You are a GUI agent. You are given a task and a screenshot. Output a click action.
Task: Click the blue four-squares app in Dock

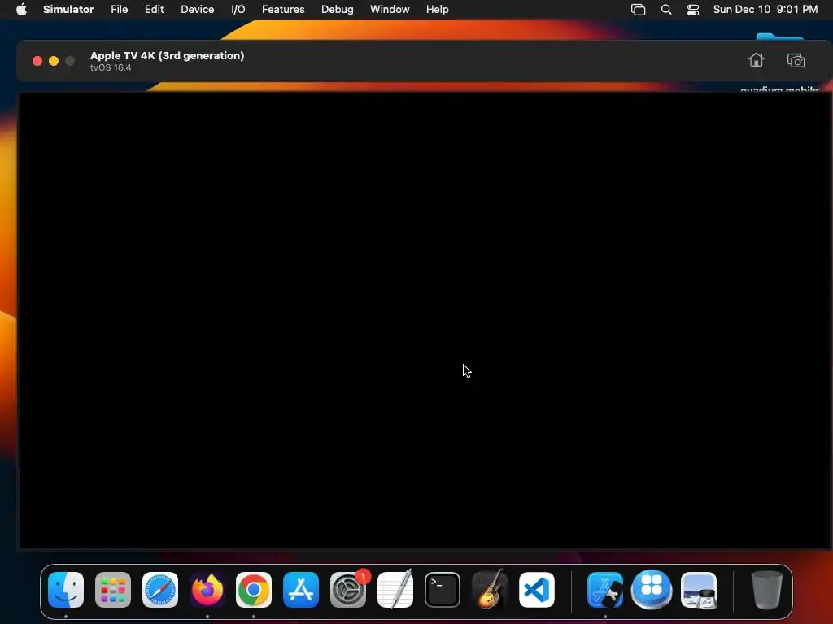(x=652, y=590)
